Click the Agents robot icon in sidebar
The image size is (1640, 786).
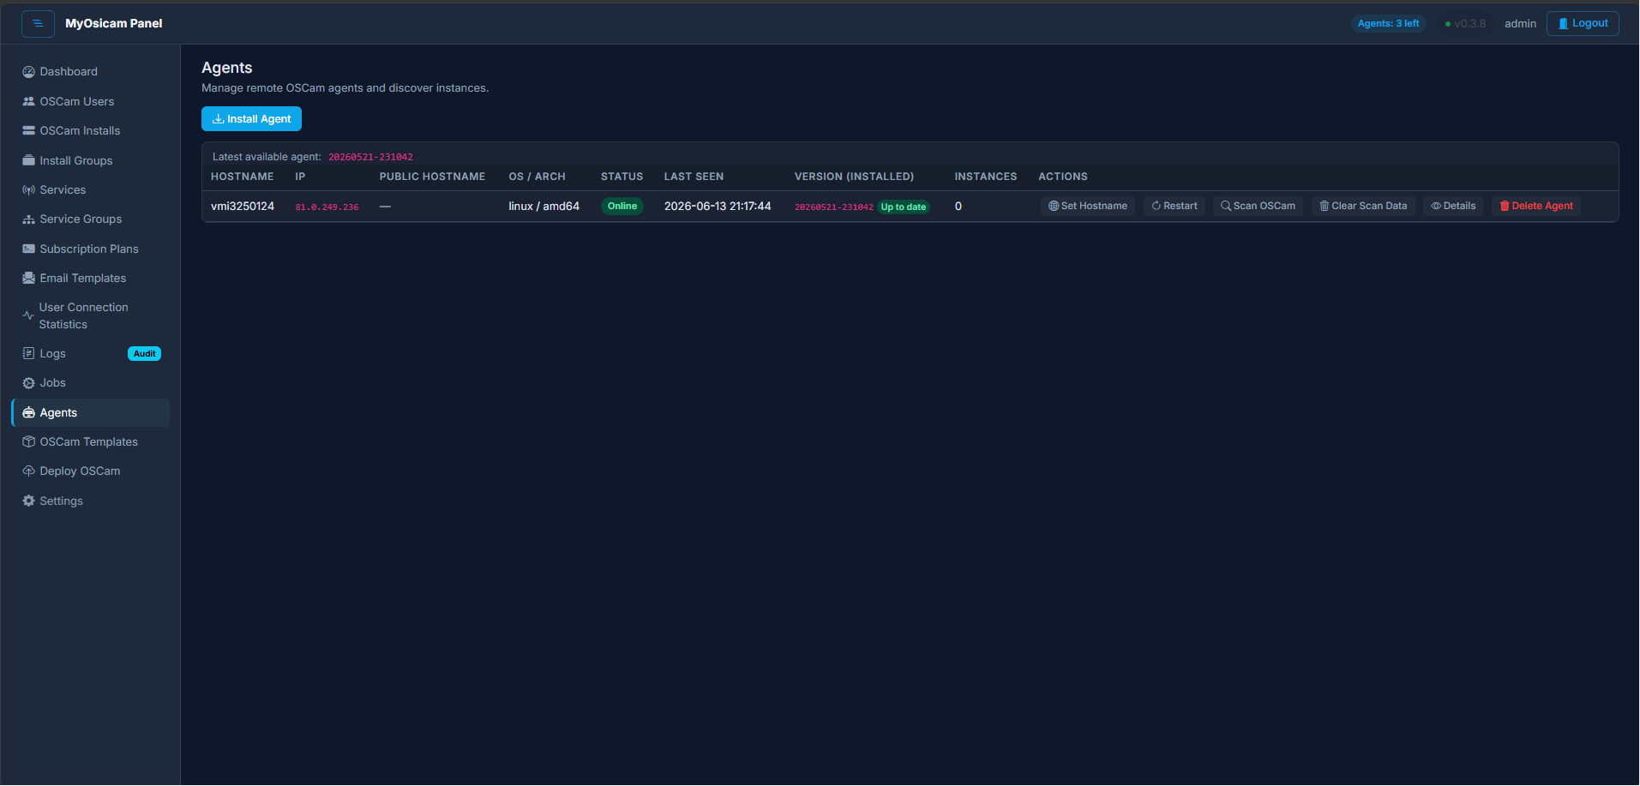(x=28, y=412)
